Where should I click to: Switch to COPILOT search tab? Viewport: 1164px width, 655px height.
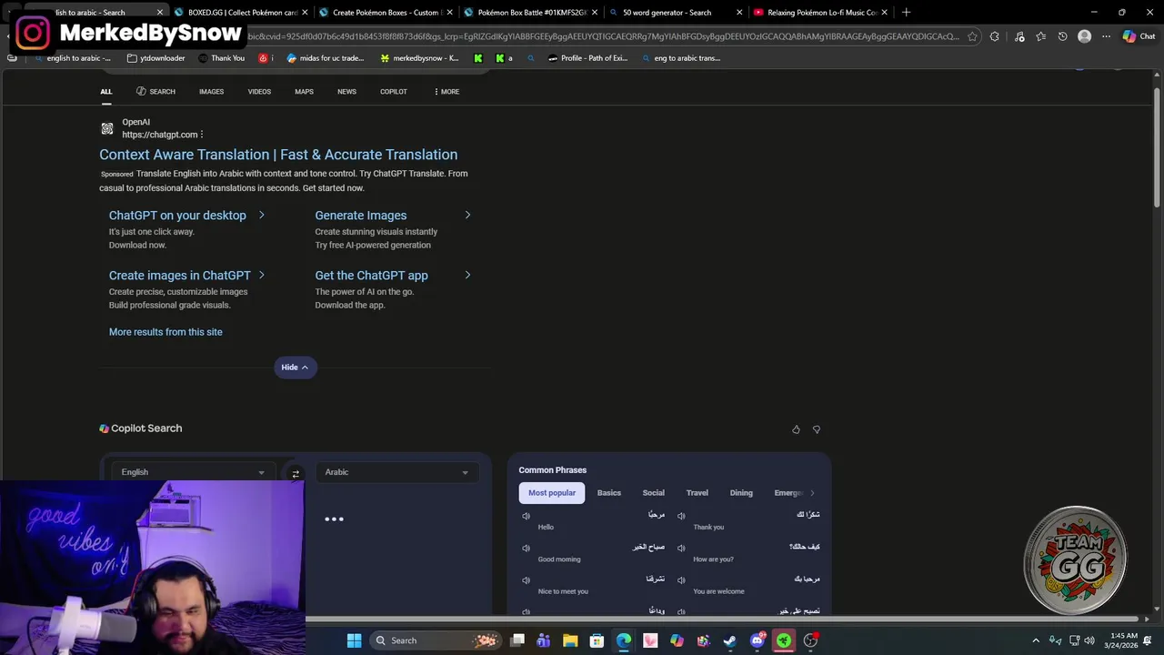(x=394, y=92)
